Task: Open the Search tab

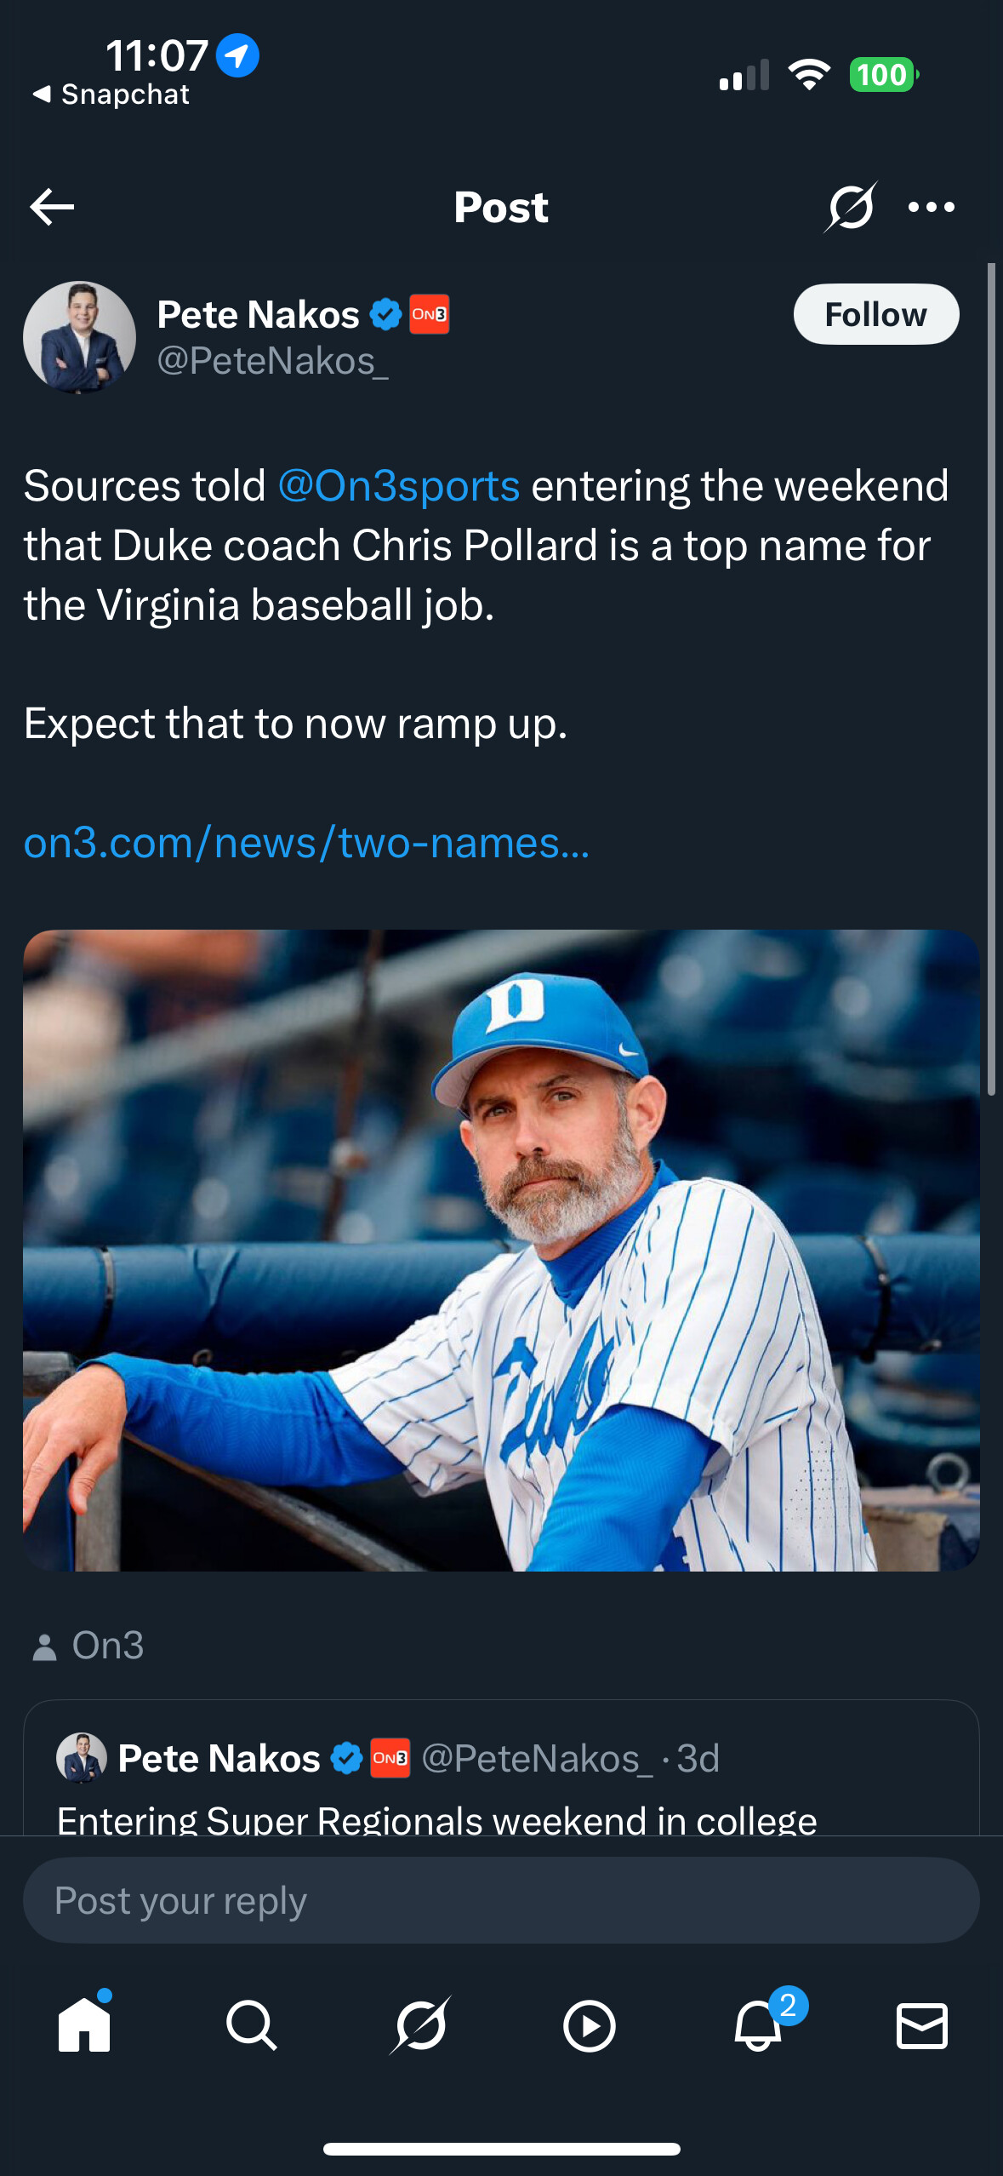Action: click(252, 2024)
